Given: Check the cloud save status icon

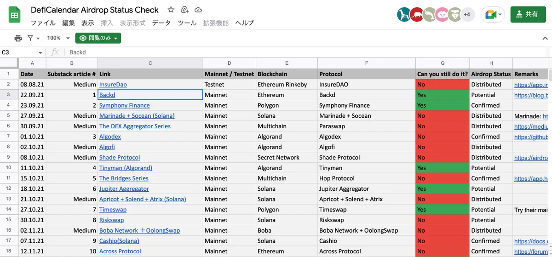Looking at the screenshot, I should (198, 10).
